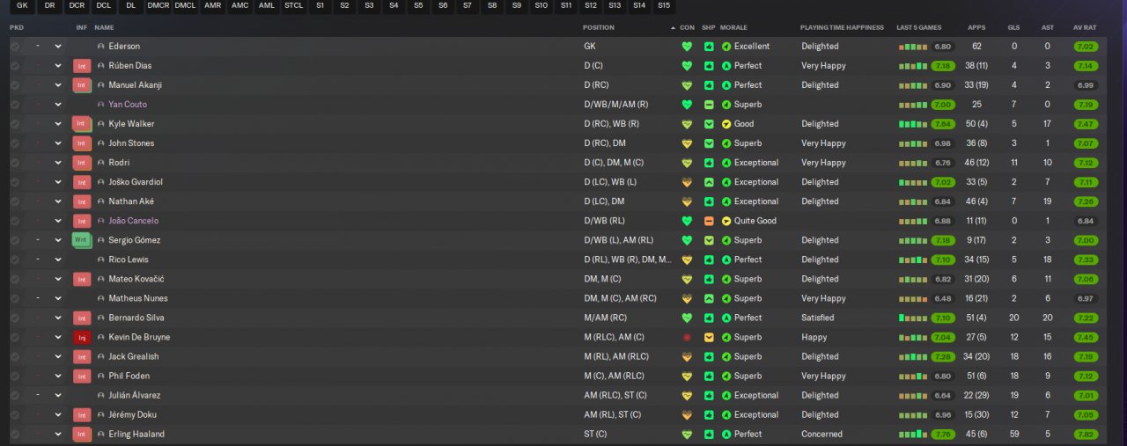1127x446 pixels.
Task: Click Kevin De Bruyne's Inj injury badge
Action: tap(82, 337)
